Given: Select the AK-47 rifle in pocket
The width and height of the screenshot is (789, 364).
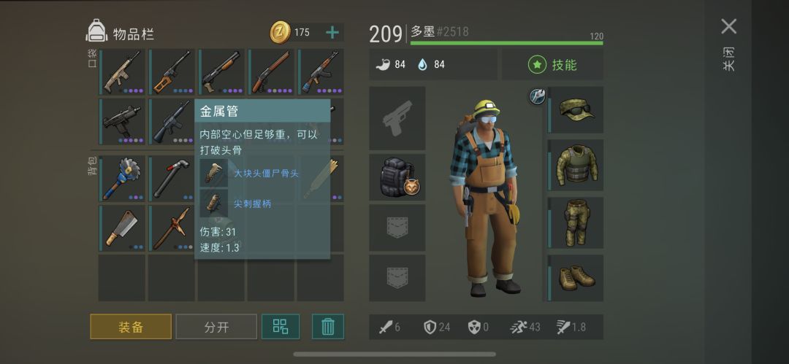Looking at the screenshot, I should pos(321,72).
